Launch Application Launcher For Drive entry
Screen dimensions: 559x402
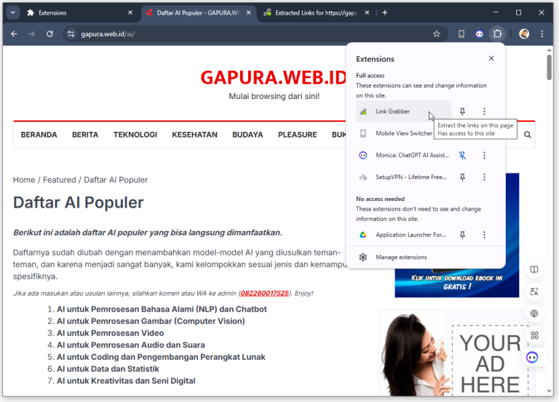tap(403, 234)
